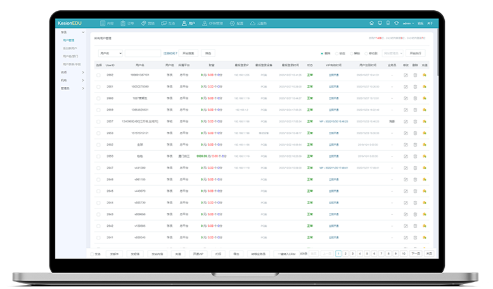Tick the checkbox for user 2859
The width and height of the screenshot is (493, 289).
point(98,110)
